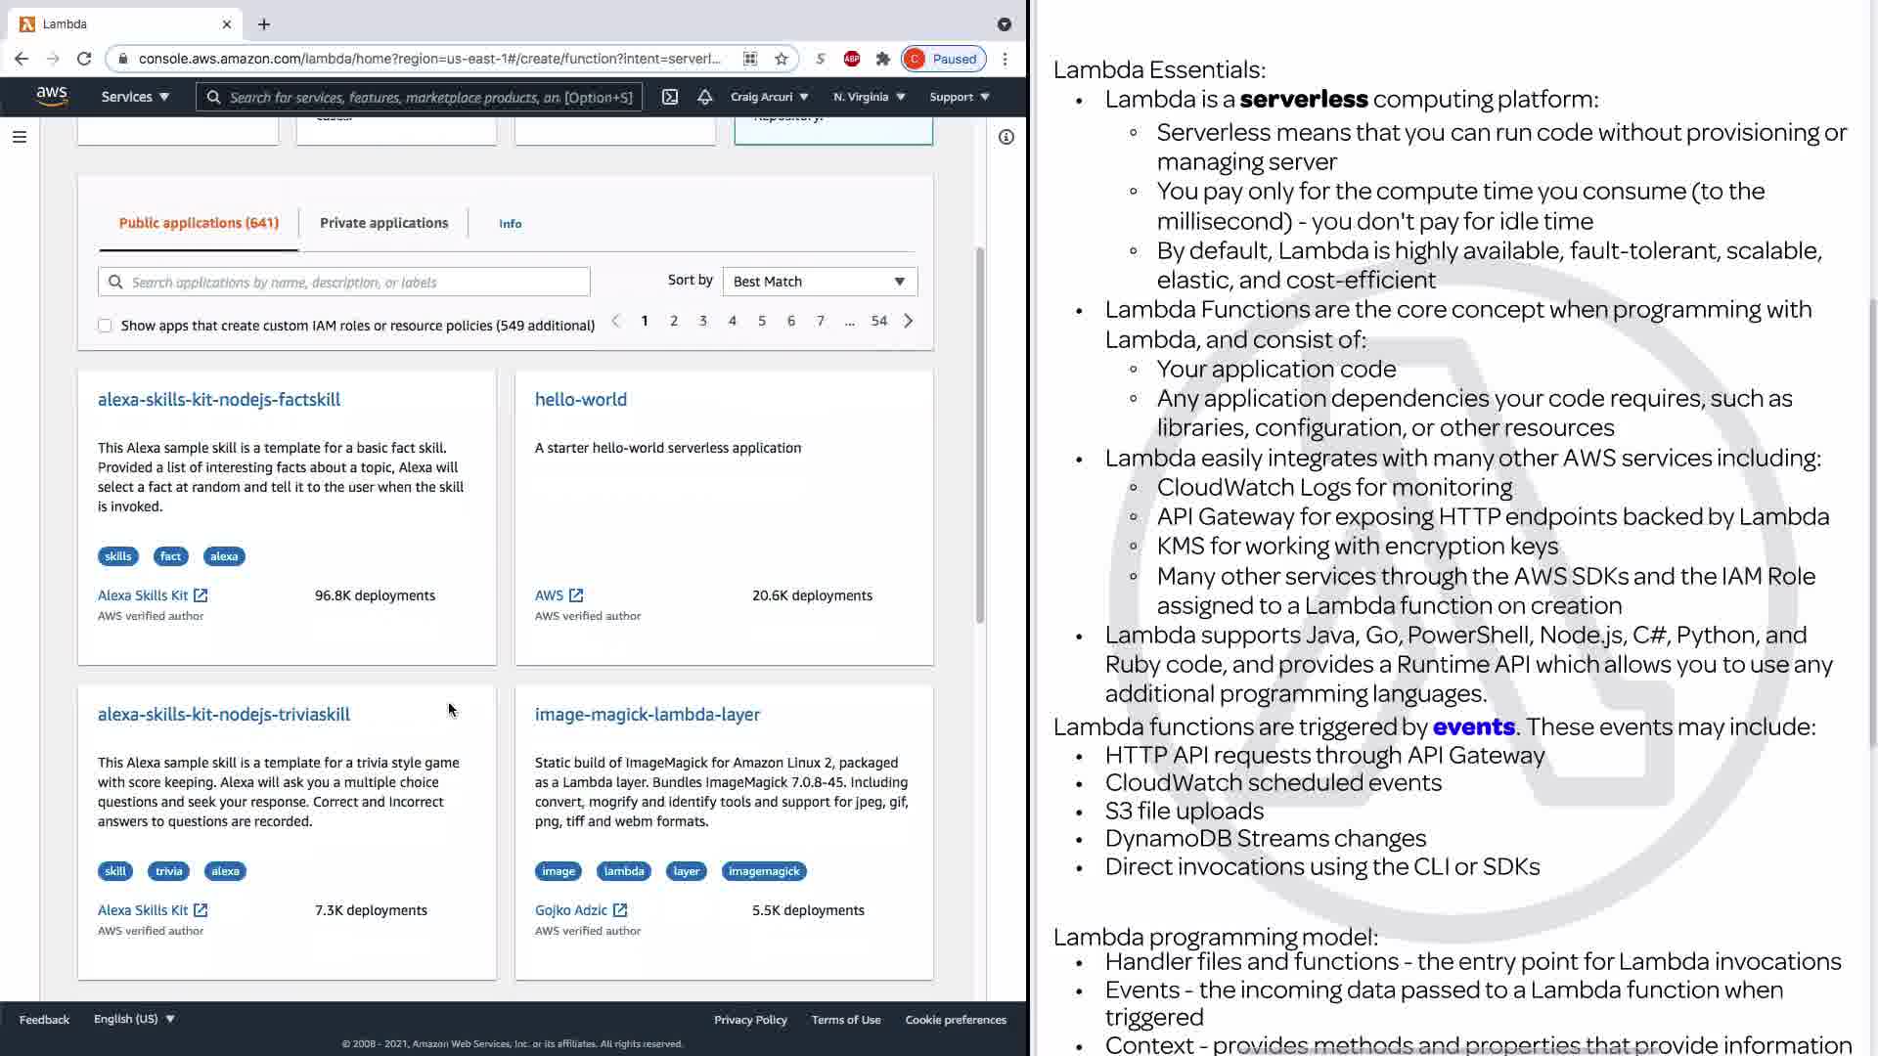
Task: Open Alexa Skills Kit external link icon
Action: point(201,595)
